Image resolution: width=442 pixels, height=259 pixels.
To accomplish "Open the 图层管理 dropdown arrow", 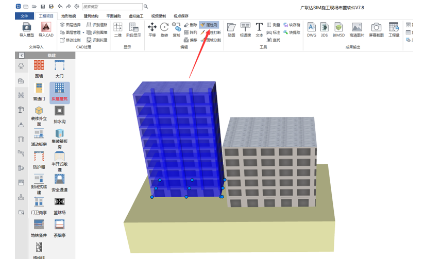I will click(x=83, y=32).
